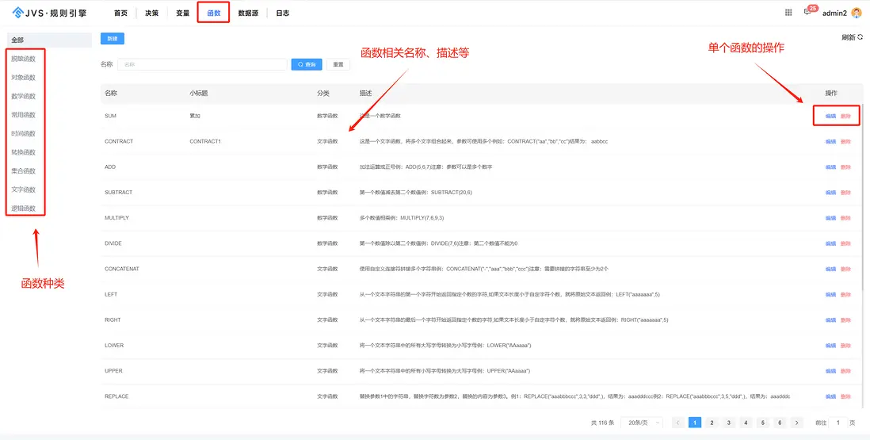Go to page 2
This screenshot has height=440, width=870.
[712, 423]
